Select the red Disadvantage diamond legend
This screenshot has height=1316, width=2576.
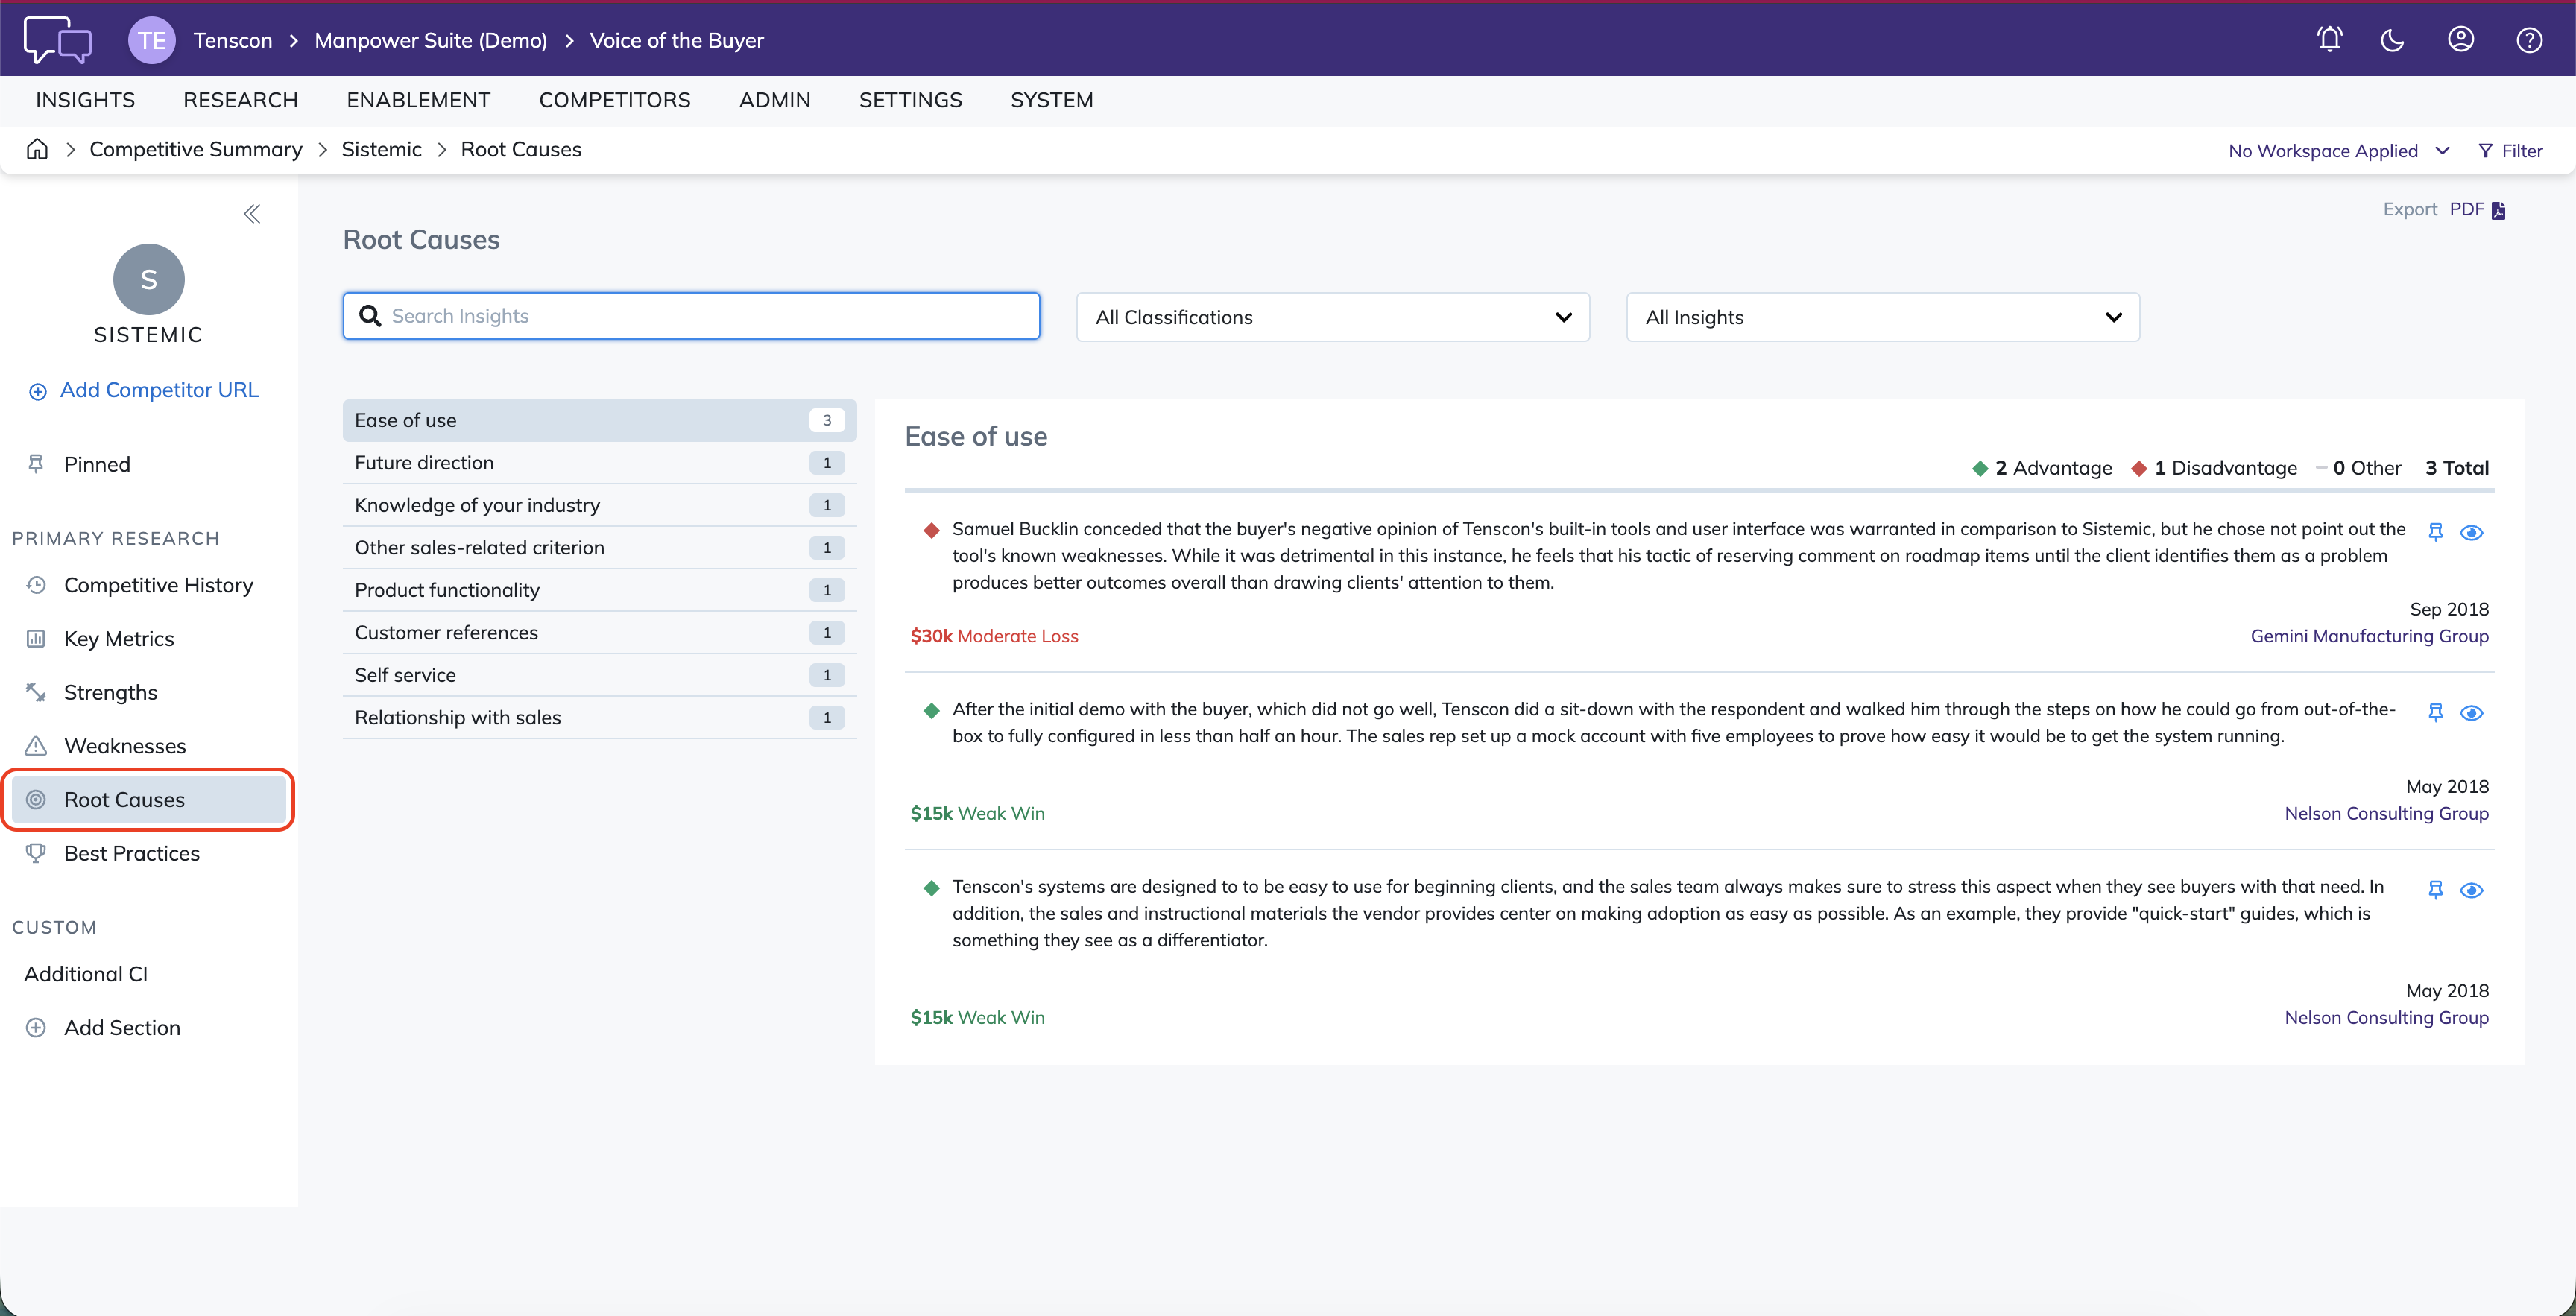click(x=2138, y=468)
